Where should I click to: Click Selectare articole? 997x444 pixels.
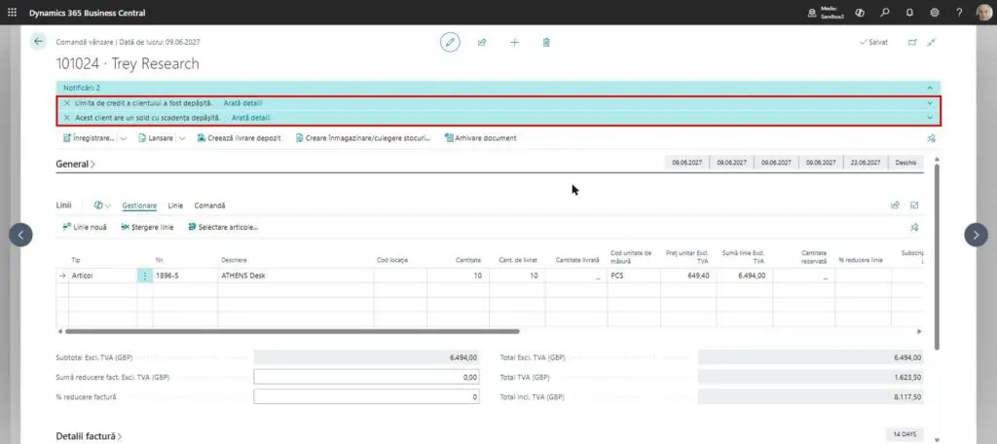click(x=223, y=227)
